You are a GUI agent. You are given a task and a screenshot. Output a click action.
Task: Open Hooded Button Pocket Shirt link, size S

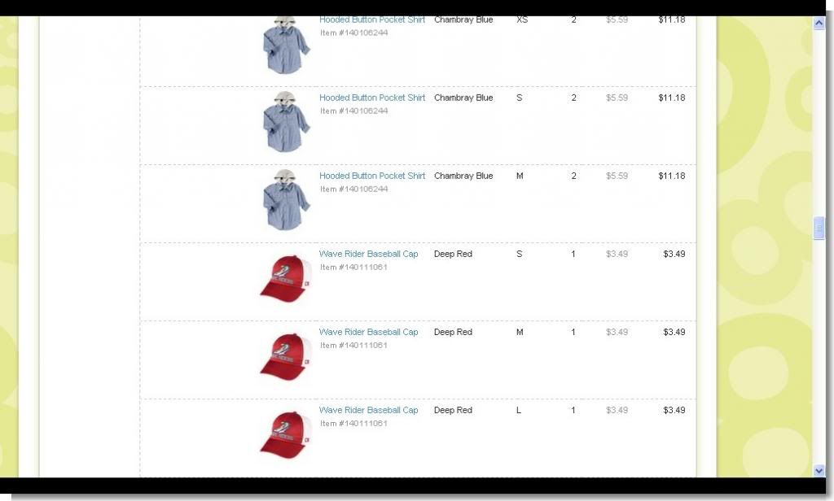click(371, 98)
